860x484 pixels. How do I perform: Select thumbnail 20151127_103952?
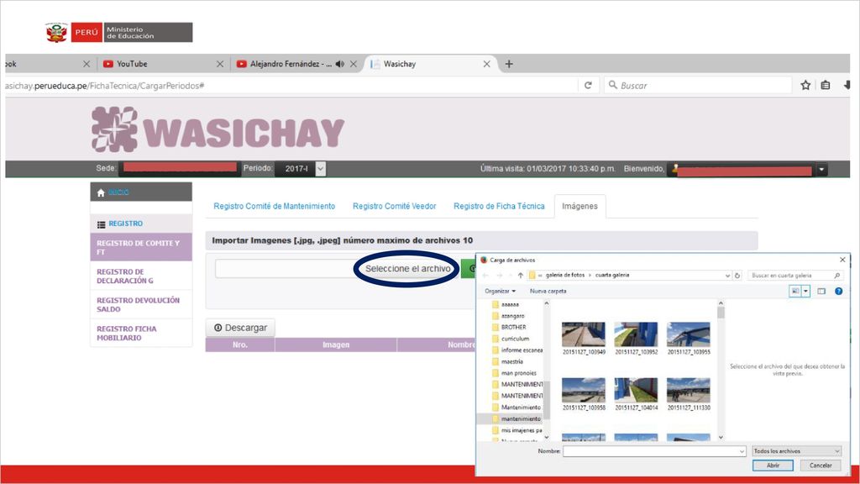(637, 339)
